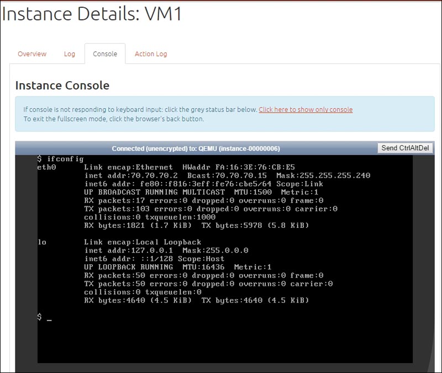
Task: Click the MTU:1500 value
Action: click(x=253, y=192)
